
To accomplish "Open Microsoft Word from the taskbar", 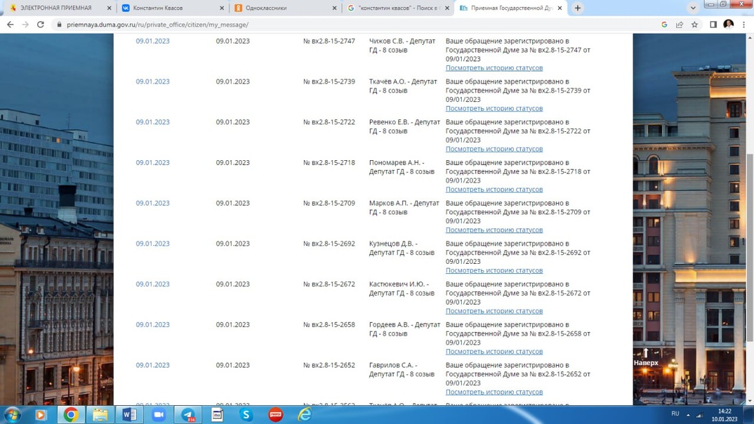I will pyautogui.click(x=129, y=415).
